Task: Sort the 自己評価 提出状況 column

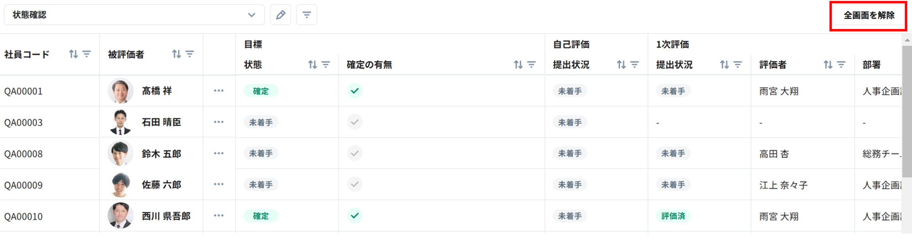Action: [621, 65]
